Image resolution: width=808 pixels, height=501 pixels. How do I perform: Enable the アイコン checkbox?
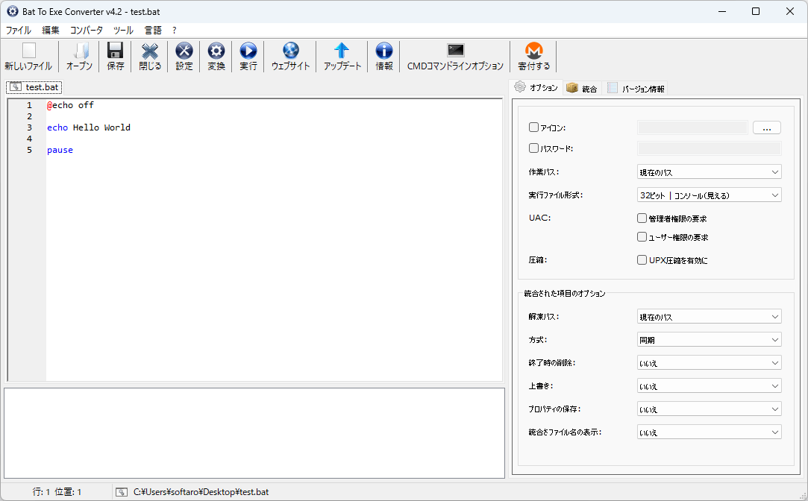[x=534, y=127]
